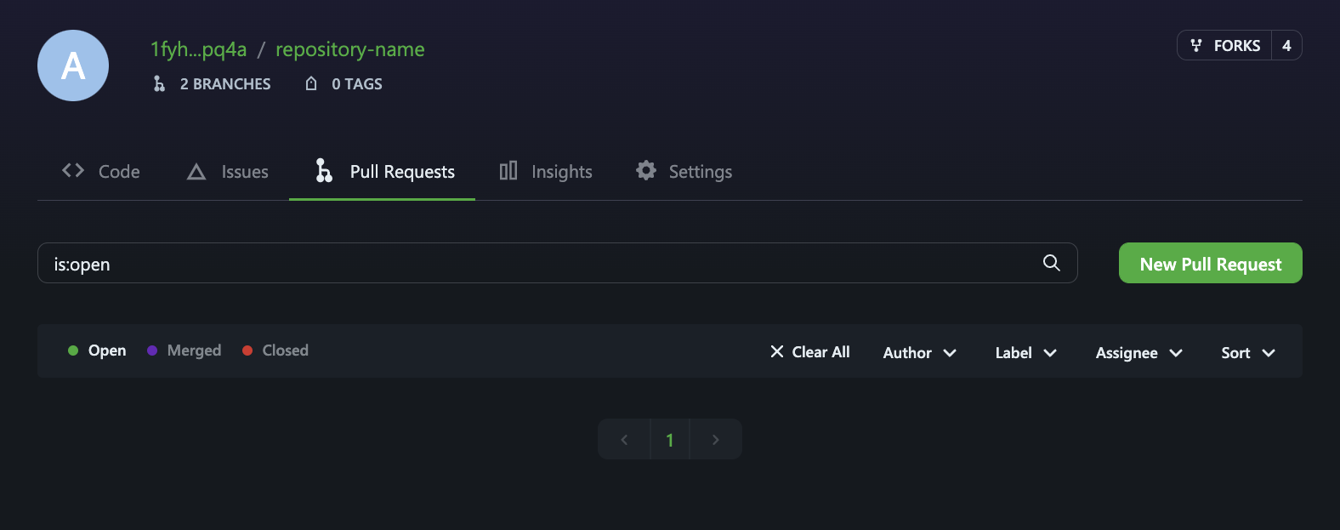Viewport: 1340px width, 530px height.
Task: Click the Code angle-brackets icon
Action: pos(73,170)
